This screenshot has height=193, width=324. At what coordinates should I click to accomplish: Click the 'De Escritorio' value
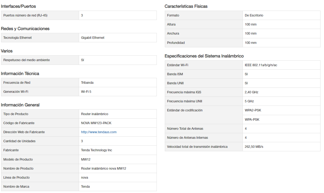pos(254,15)
